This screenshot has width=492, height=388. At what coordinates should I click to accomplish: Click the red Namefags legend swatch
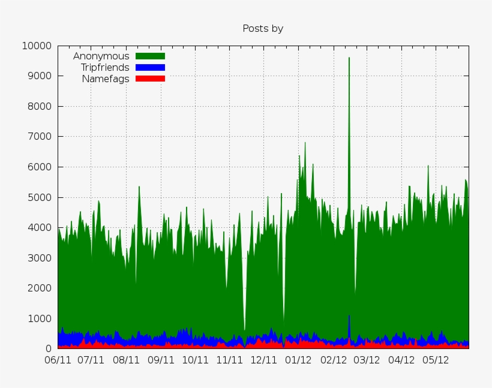click(150, 79)
